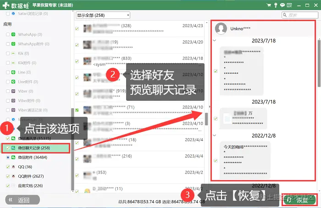Check the WhatsApp (0) checkbox

click(8, 34)
